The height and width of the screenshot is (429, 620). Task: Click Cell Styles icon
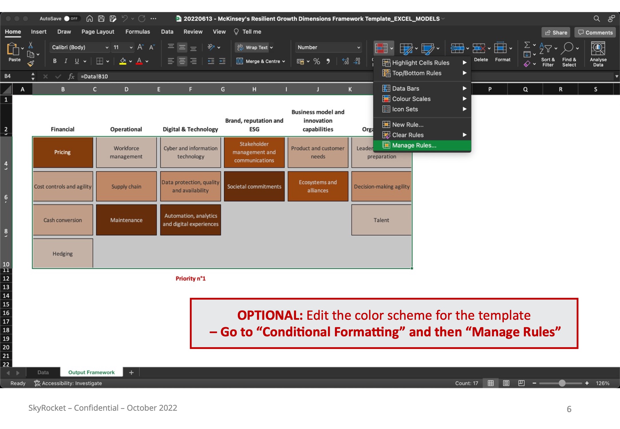point(428,48)
